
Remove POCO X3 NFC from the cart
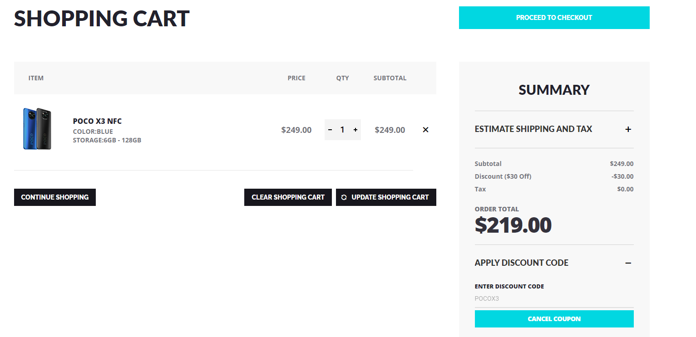(425, 130)
